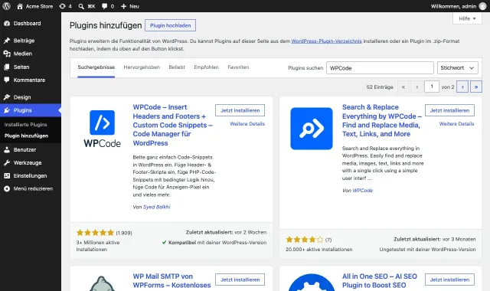490x291 pixels.
Task: Switch to the Beliebt tab
Action: pos(177,67)
